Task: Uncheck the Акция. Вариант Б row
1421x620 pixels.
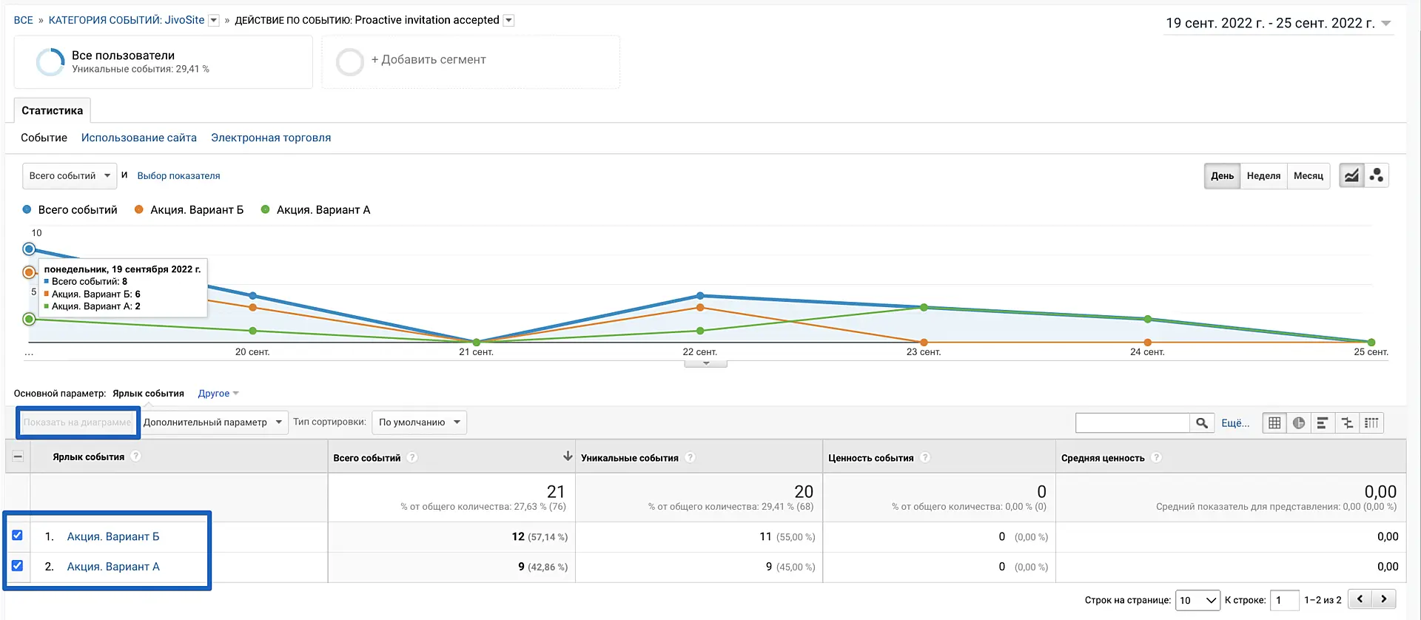Action: 17,536
